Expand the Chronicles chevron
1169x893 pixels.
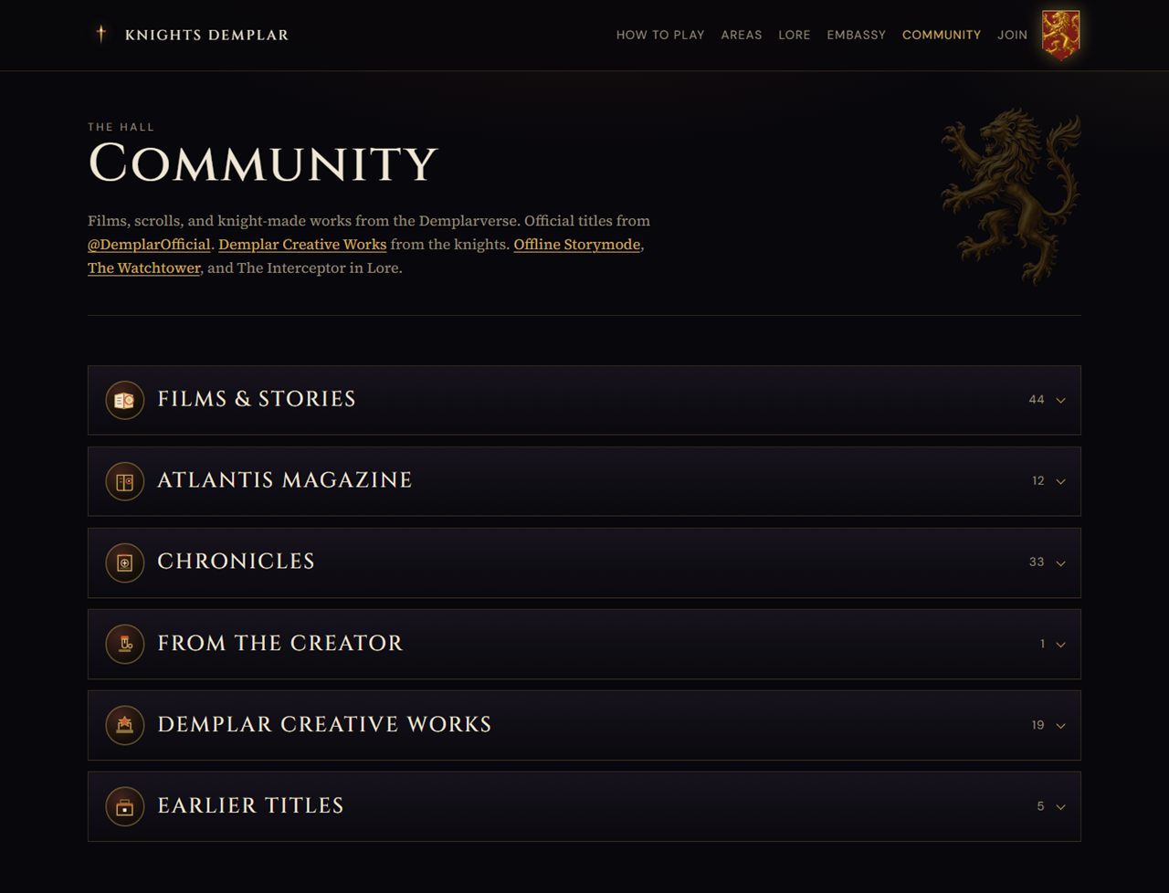pyautogui.click(x=1060, y=562)
